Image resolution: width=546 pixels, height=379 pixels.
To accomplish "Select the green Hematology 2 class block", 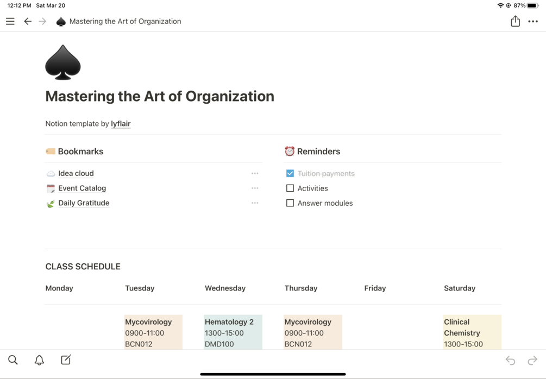I will coord(233,332).
